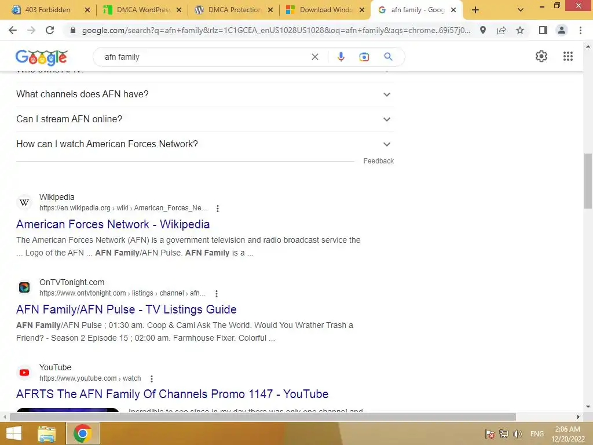The height and width of the screenshot is (445, 593).
Task: Go back to the previous page
Action: click(x=13, y=30)
